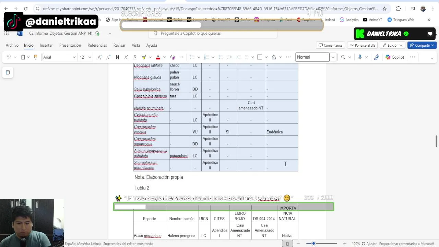Expand font color options arrow

[164, 57]
